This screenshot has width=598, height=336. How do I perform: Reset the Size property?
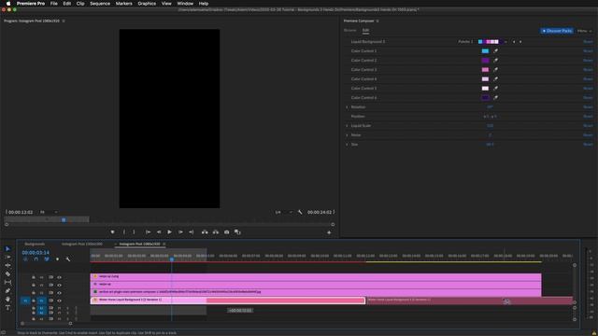(x=588, y=145)
